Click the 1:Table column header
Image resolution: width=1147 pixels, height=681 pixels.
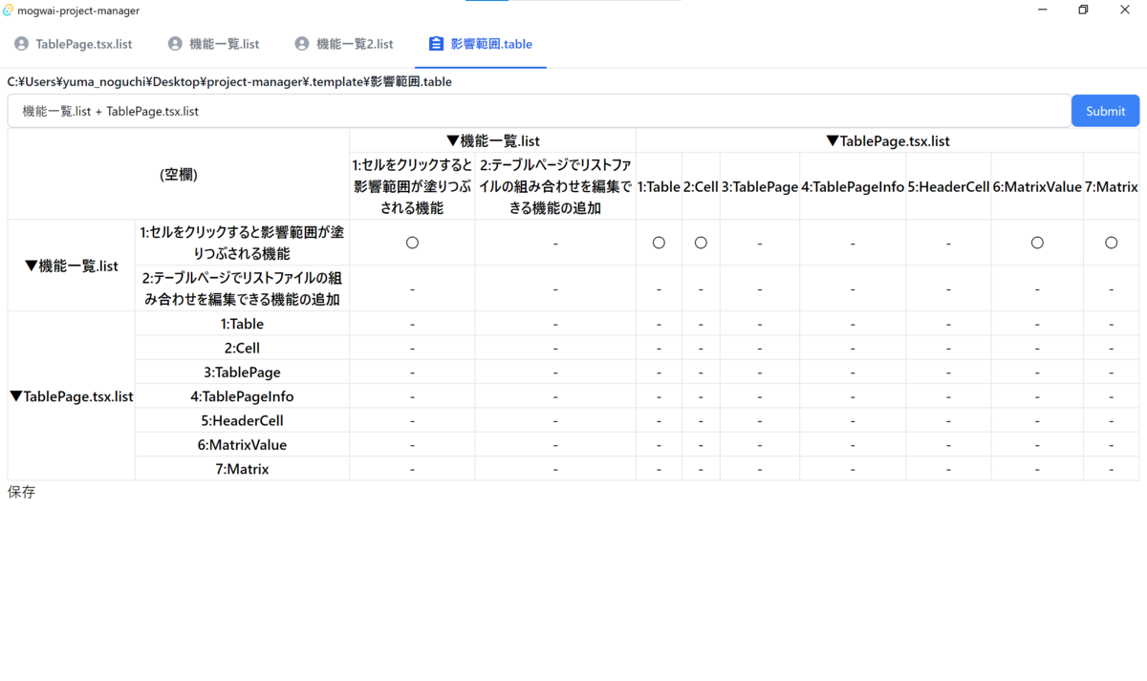tap(659, 187)
